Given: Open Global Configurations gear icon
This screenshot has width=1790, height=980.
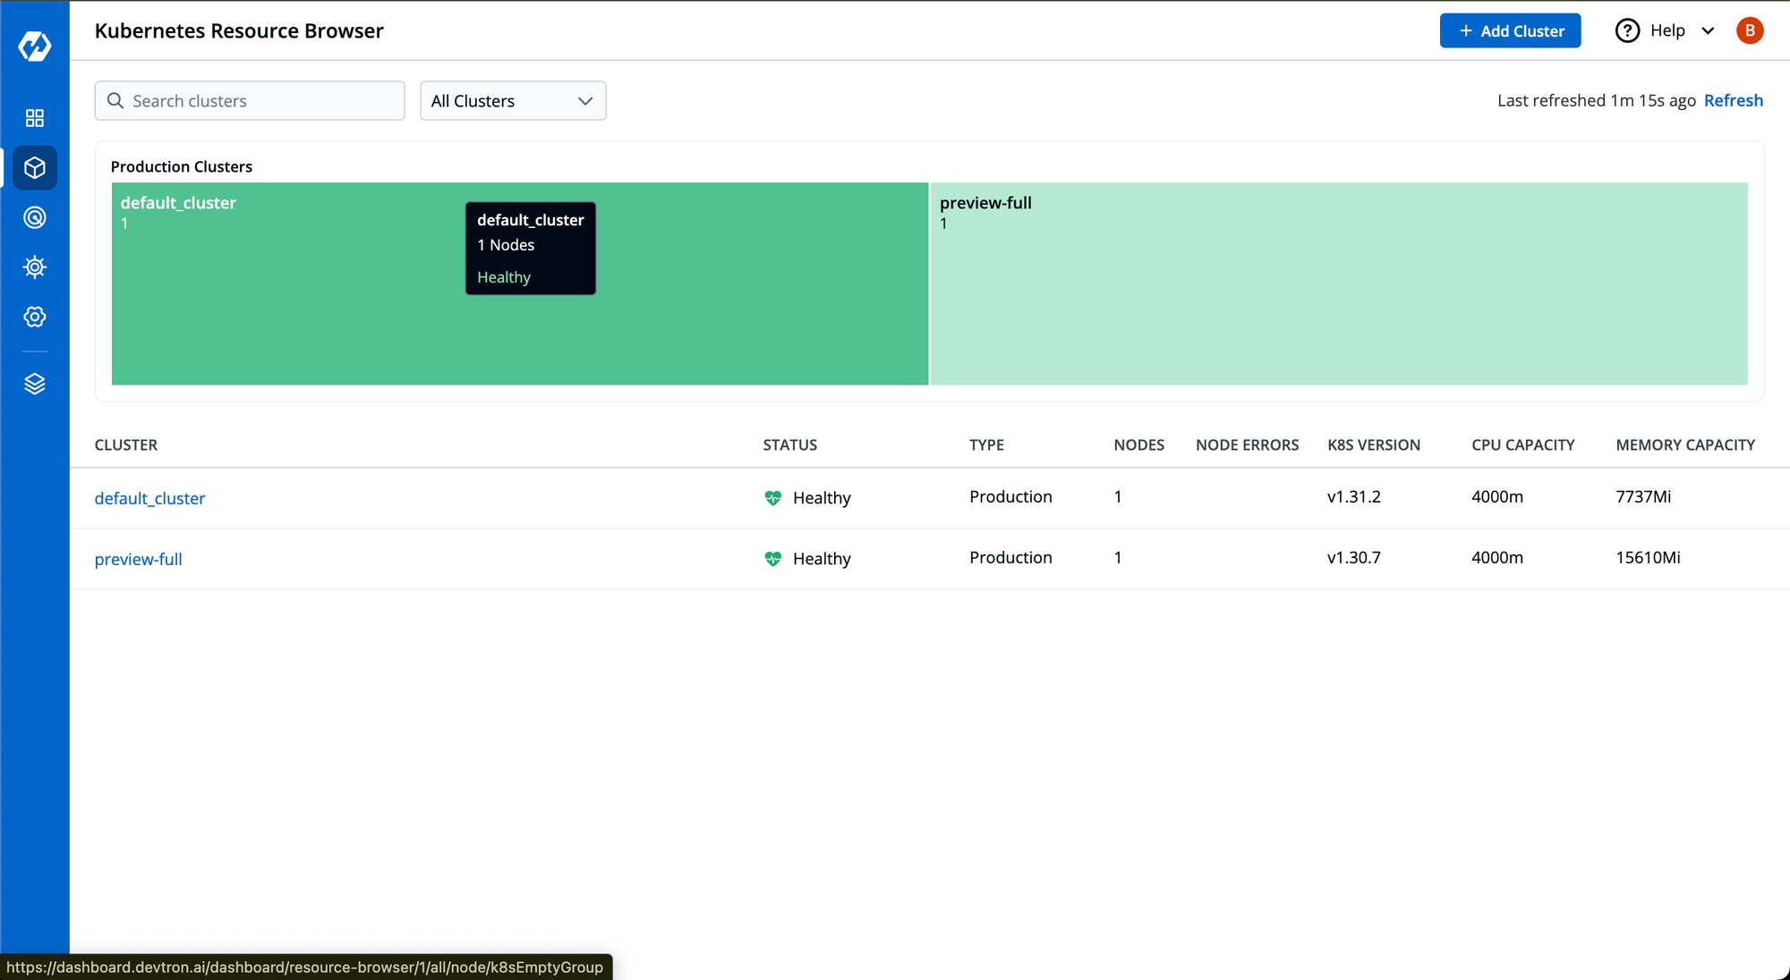Looking at the screenshot, I should (x=35, y=317).
